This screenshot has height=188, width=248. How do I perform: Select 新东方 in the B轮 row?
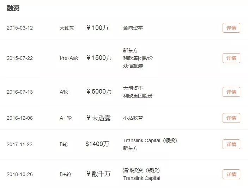click(x=130, y=148)
